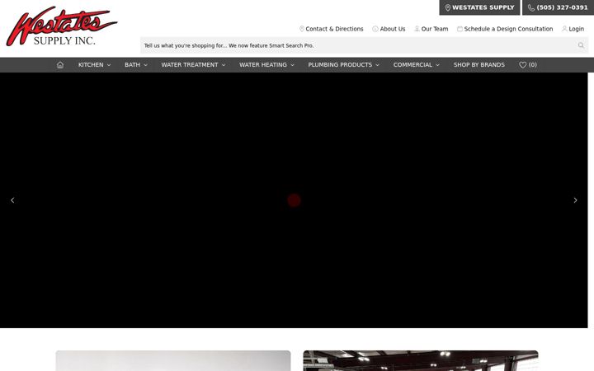The width and height of the screenshot is (594, 371).
Task: Click the info icon beside About Us
Action: click(x=375, y=29)
